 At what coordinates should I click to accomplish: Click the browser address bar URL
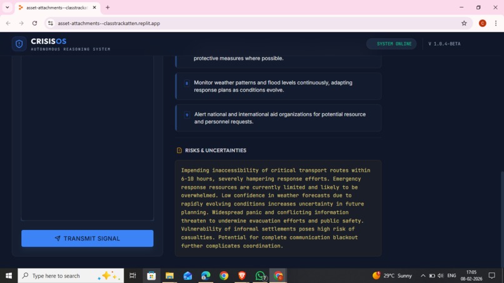(109, 23)
